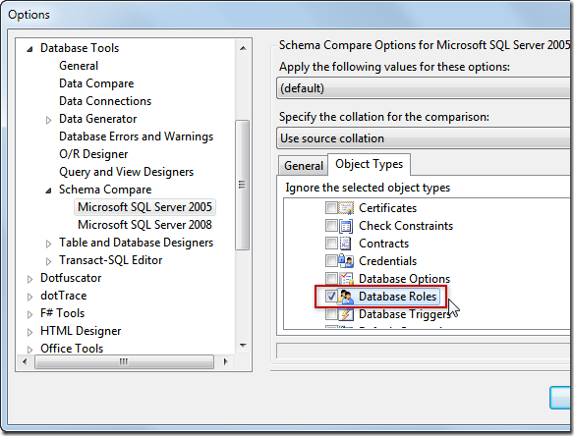
Task: Click the Check Constraints list label
Action: coord(406,226)
